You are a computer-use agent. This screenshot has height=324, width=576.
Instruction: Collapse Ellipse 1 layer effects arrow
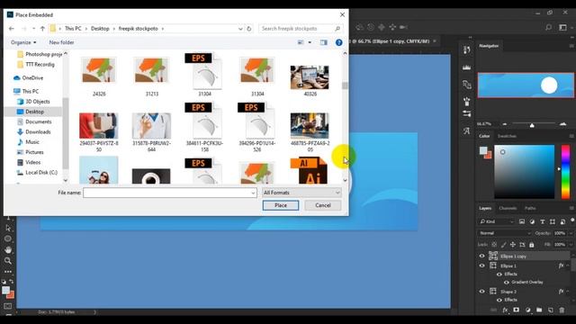(568, 265)
